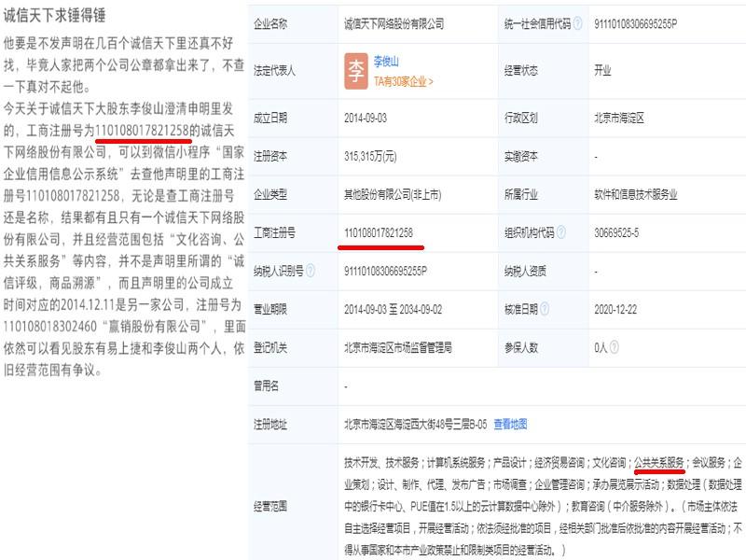Click the underlined 公共关系服务 text
746x560 pixels.
point(659,462)
